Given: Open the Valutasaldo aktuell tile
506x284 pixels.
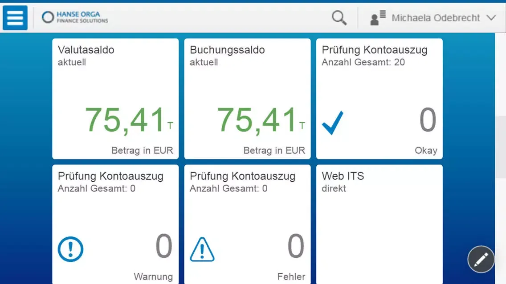Looking at the screenshot, I should point(115,99).
